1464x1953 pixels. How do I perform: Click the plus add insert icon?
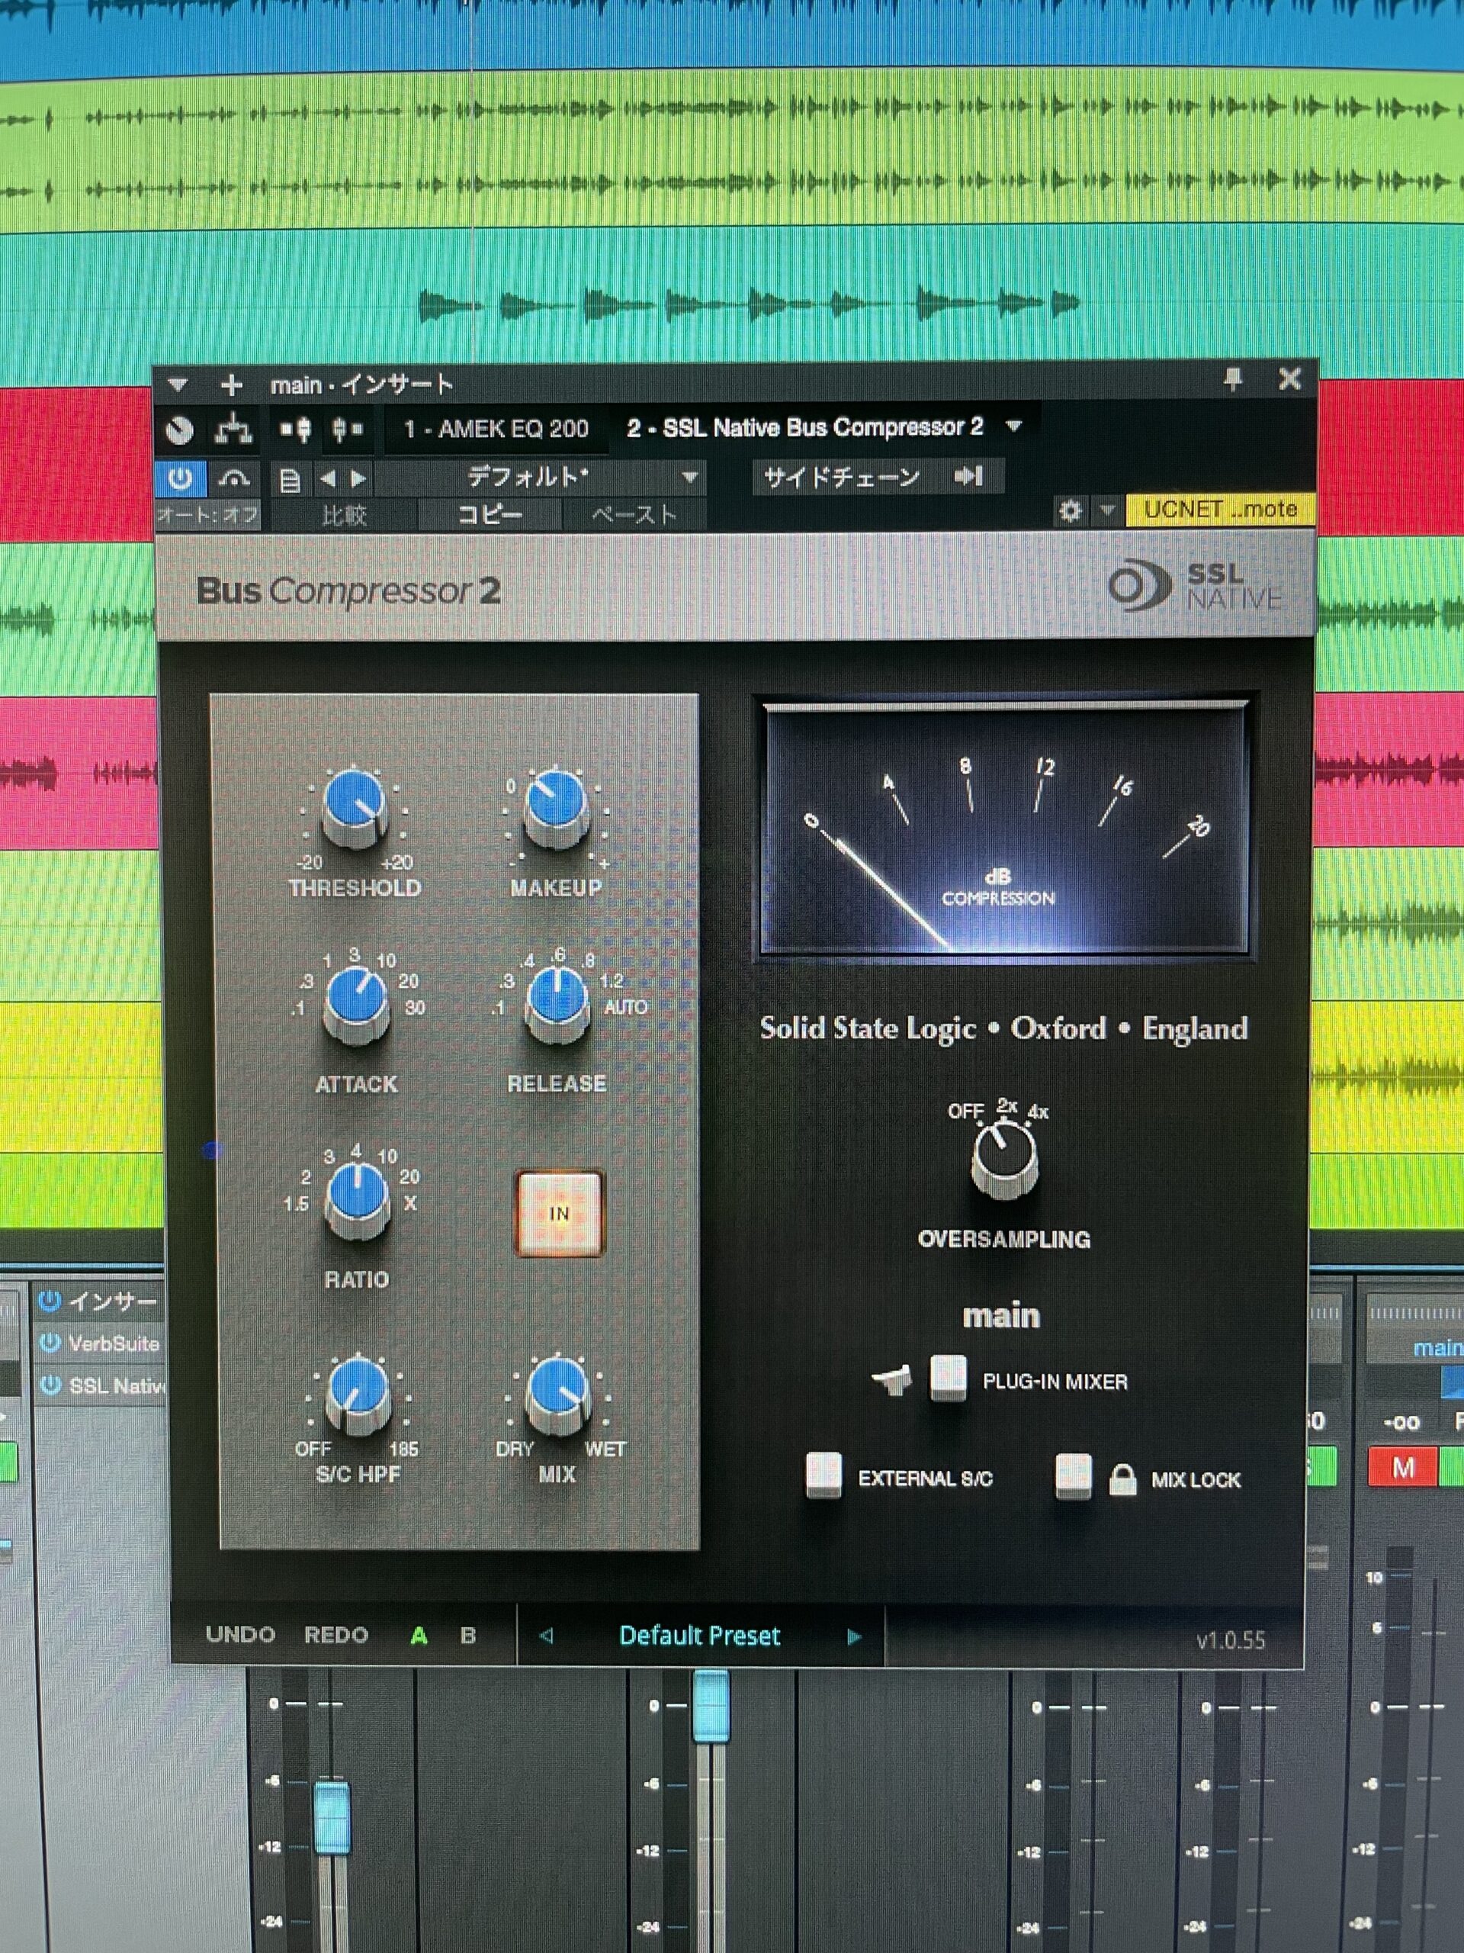231,385
